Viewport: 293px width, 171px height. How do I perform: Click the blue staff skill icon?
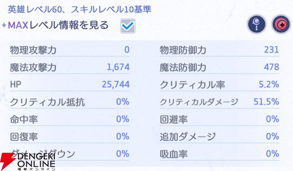click(256, 24)
